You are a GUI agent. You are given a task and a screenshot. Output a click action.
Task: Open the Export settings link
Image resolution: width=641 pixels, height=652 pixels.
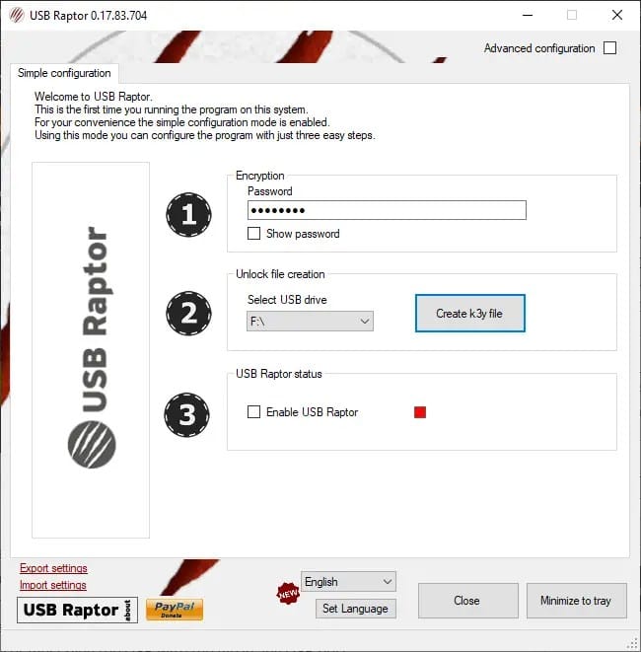tap(53, 568)
